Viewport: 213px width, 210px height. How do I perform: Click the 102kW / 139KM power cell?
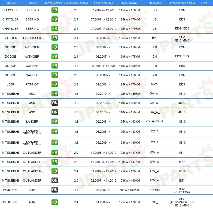tap(129, 94)
